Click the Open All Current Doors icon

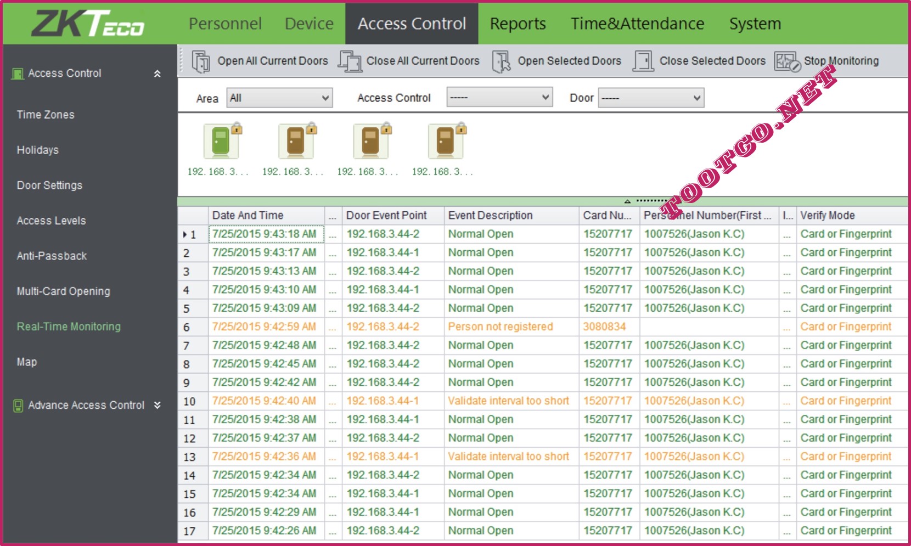pyautogui.click(x=201, y=61)
